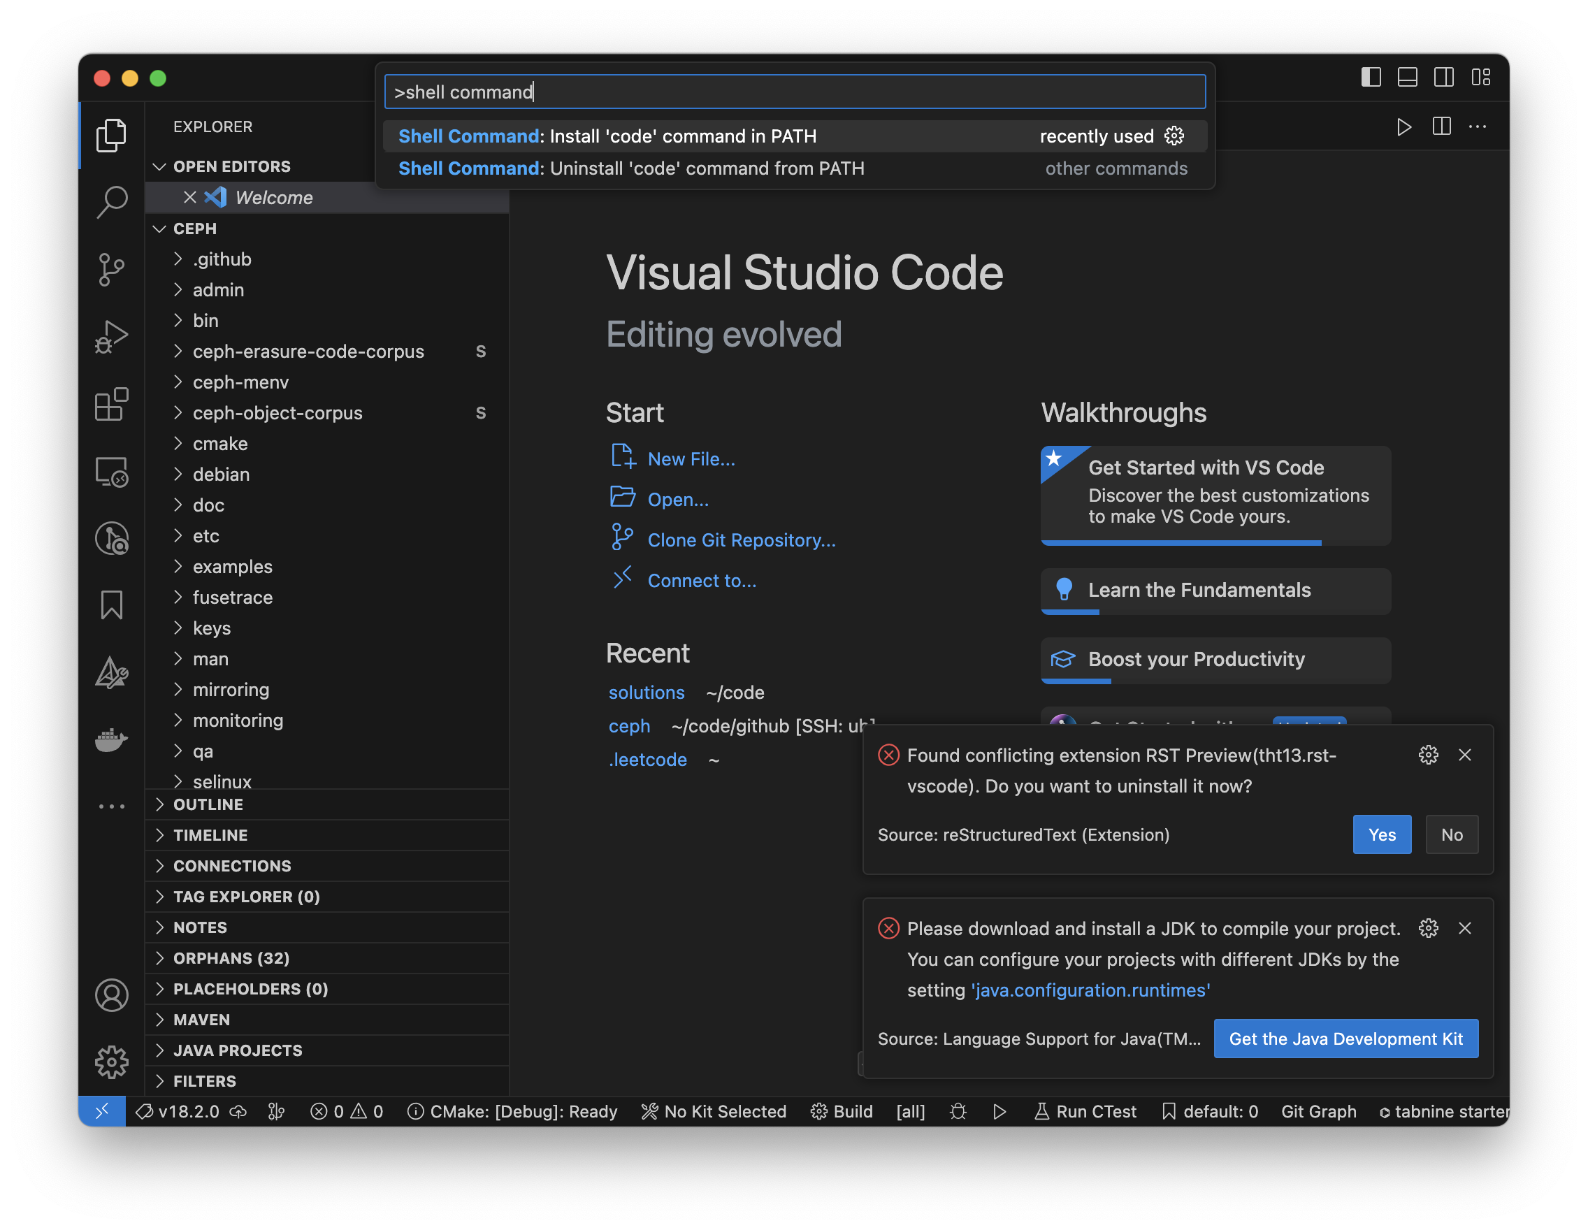
Task: Split the editor right
Action: (x=1441, y=126)
